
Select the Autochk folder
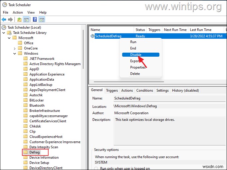pyautogui.click(x=36, y=95)
